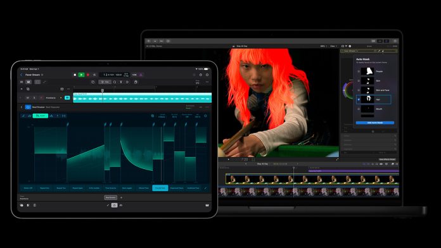This screenshot has width=441, height=248.
Task: Tap the pencil edit icon after presets
Action: pos(205,188)
